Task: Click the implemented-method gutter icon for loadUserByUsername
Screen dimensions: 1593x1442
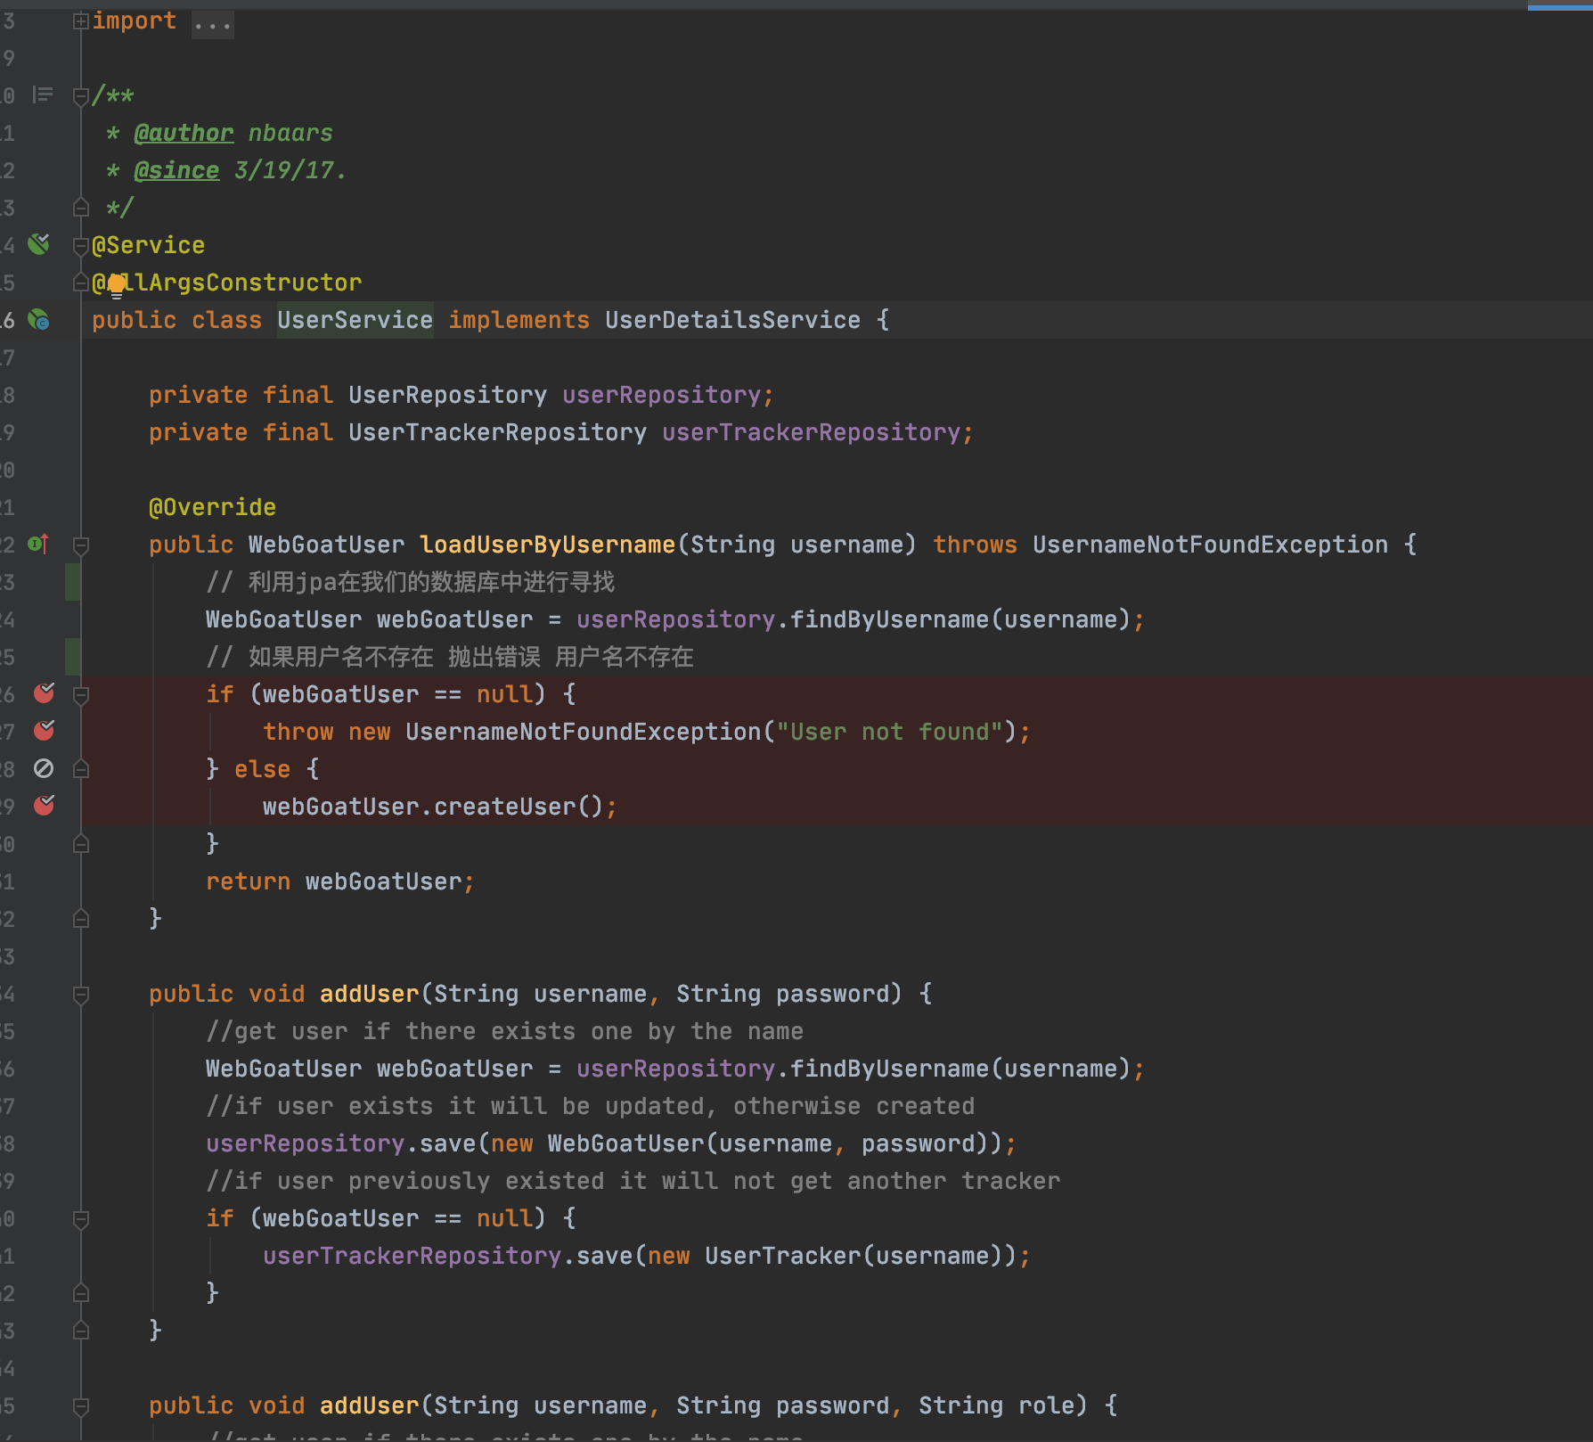Action: [38, 544]
